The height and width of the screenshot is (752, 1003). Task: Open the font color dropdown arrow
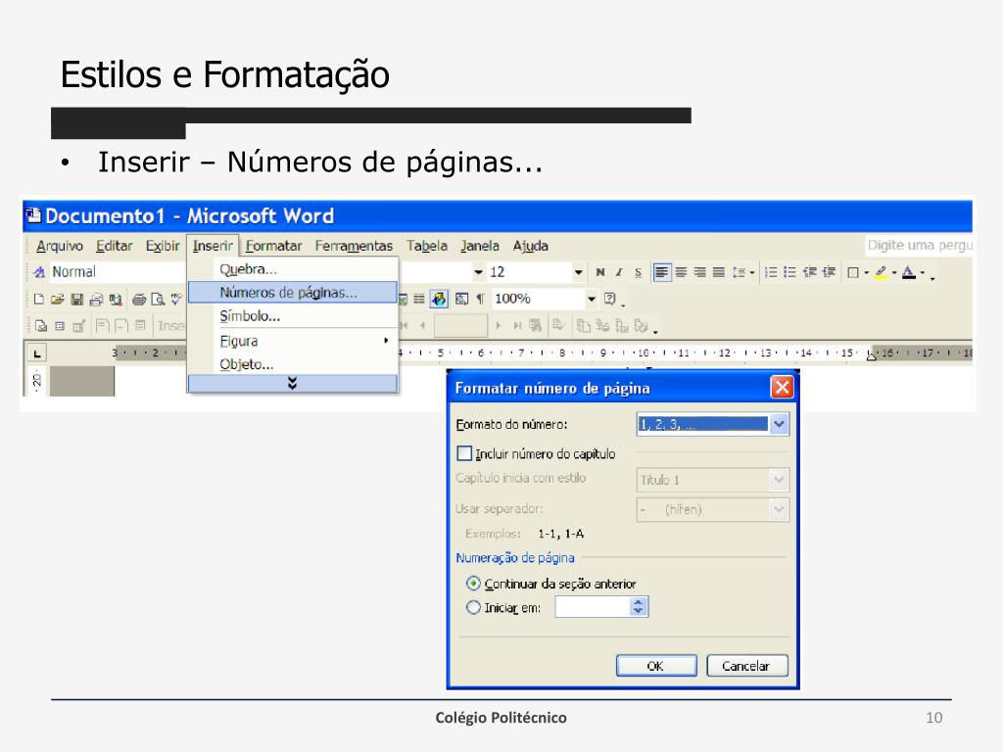coord(923,273)
